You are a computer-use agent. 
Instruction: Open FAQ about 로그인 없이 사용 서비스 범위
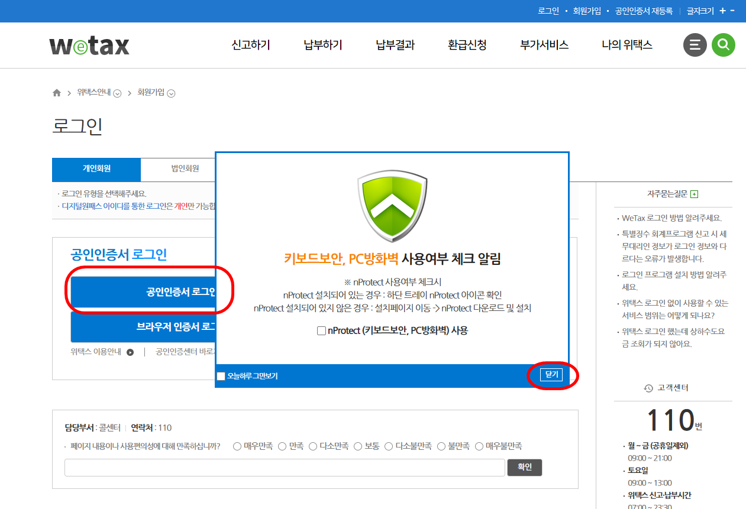coord(675,309)
